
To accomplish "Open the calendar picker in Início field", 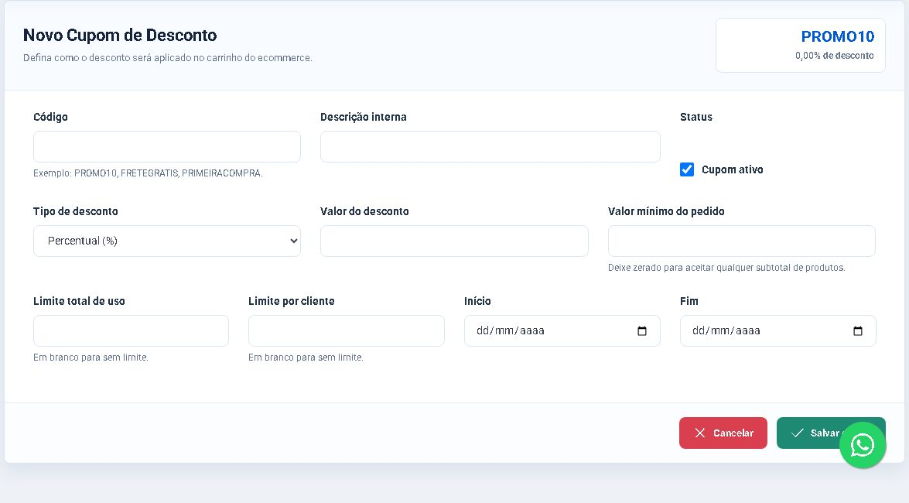I will point(642,330).
